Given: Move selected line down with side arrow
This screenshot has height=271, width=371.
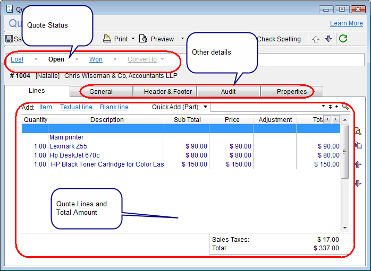Looking at the screenshot, I should (x=358, y=183).
